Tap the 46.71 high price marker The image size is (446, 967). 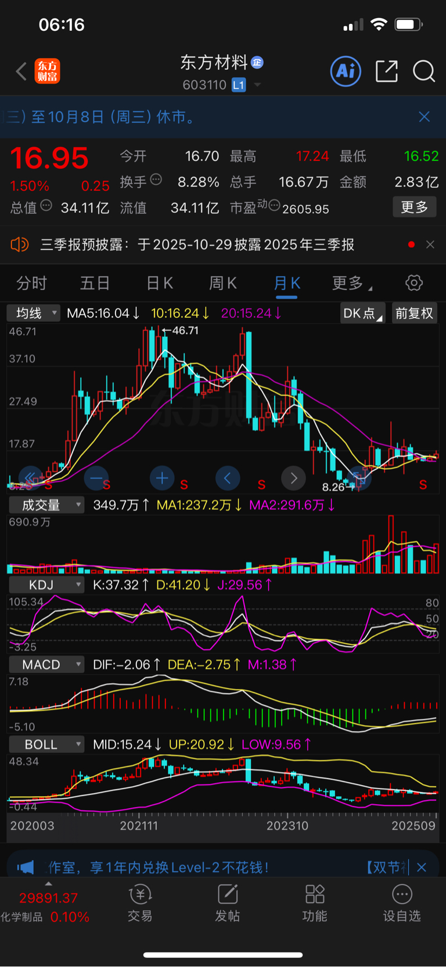[x=181, y=330]
